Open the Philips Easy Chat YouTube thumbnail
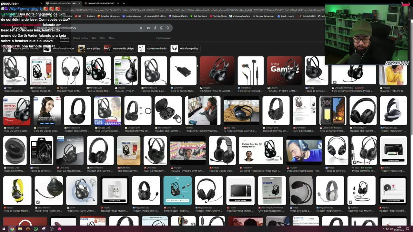Screen dimensions: 413x232 click(241, 111)
